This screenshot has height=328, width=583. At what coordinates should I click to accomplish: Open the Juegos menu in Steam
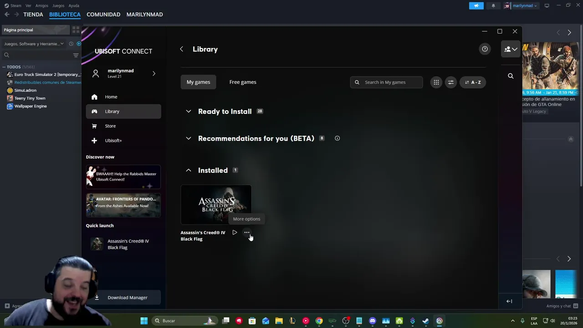coord(58,6)
